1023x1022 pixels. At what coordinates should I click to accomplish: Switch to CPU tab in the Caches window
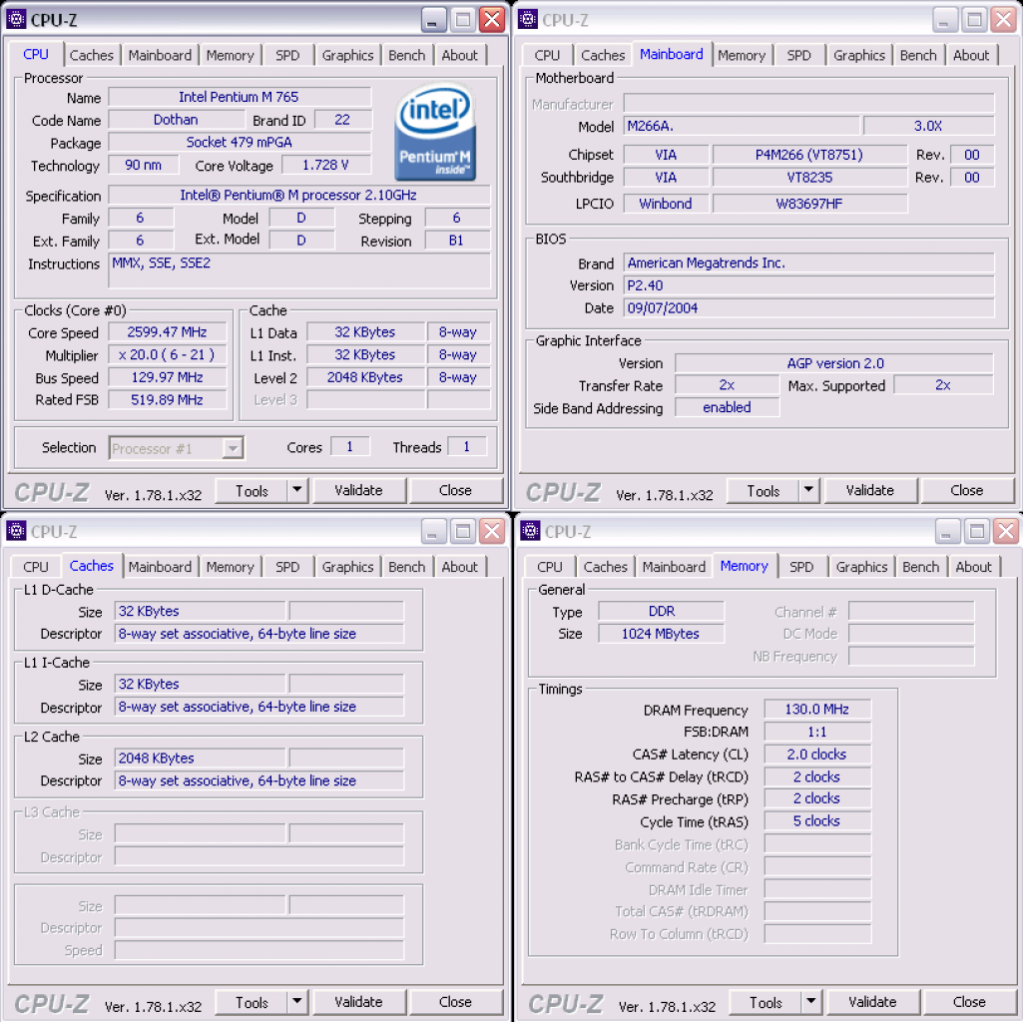click(36, 567)
